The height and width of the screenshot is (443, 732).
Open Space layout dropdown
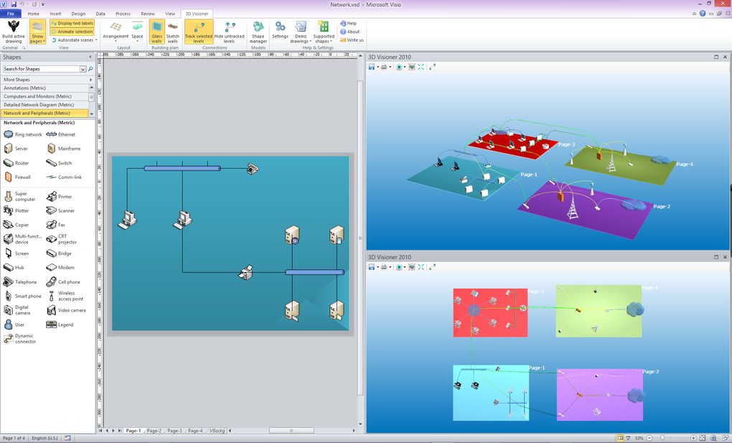[137, 32]
